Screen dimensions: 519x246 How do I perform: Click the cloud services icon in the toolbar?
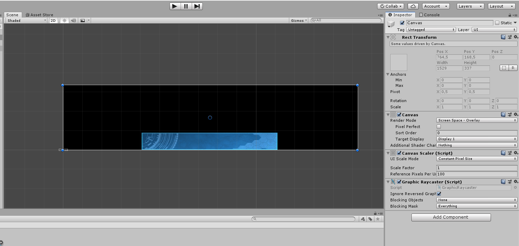(x=413, y=6)
